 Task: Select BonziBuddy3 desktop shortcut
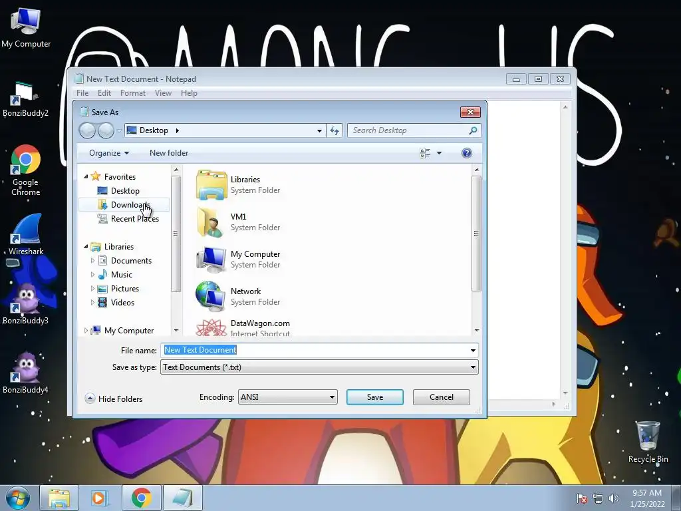(x=26, y=303)
